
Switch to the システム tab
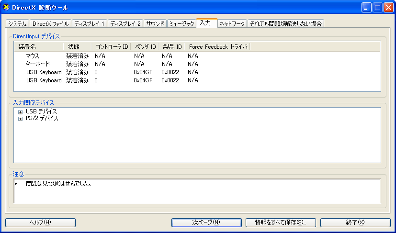pos(17,23)
